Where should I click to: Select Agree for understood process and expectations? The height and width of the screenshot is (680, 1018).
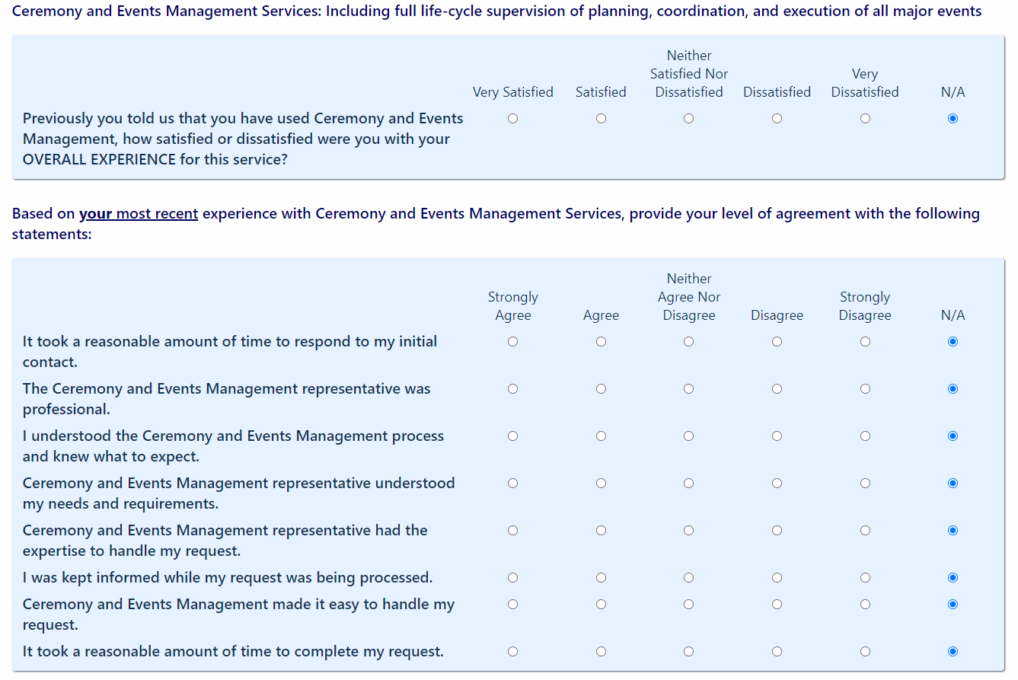601,436
